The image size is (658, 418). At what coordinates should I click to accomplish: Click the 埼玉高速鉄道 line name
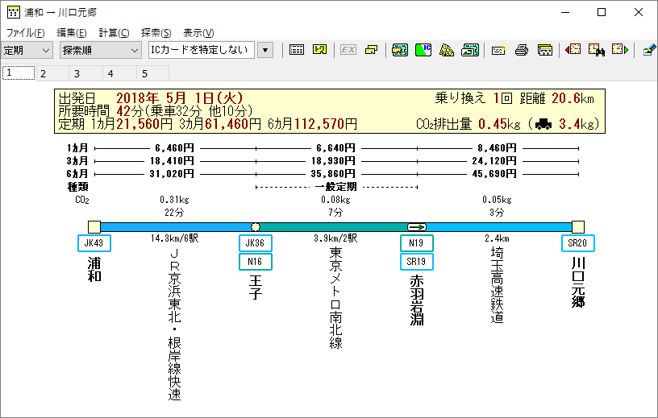click(497, 285)
